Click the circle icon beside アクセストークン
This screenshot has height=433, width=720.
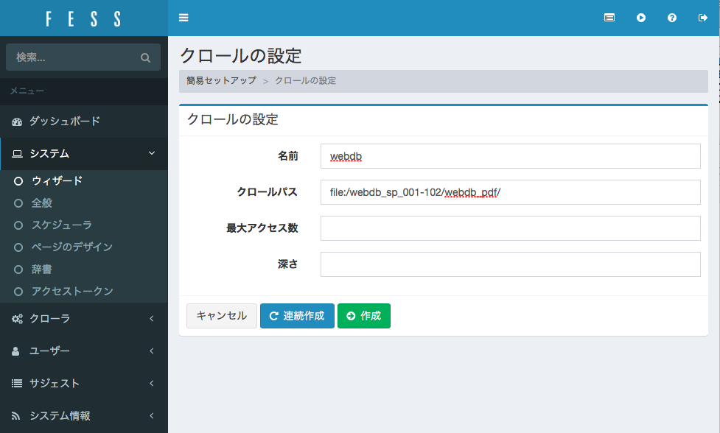(x=18, y=292)
